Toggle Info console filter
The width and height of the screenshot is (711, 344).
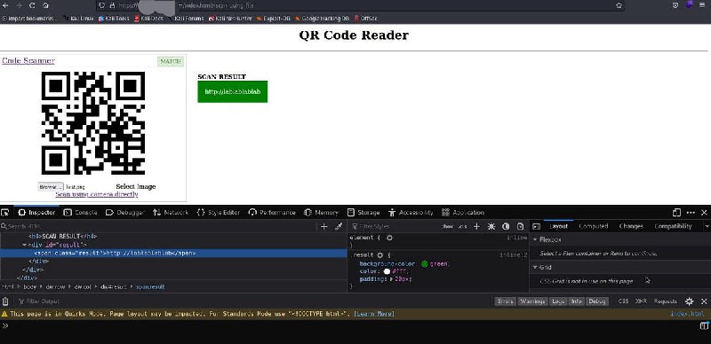(576, 301)
